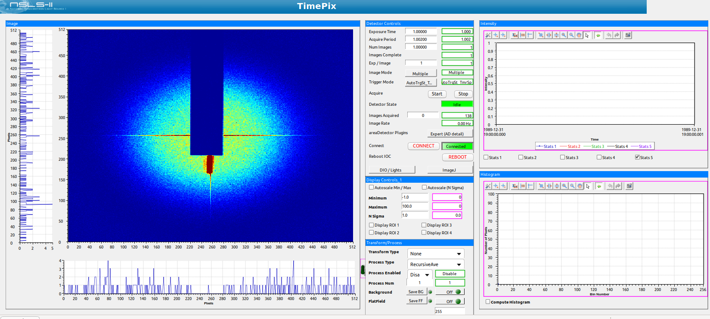The width and height of the screenshot is (710, 319).
Task: Enable Stats 1 checkbox
Action: click(x=486, y=157)
